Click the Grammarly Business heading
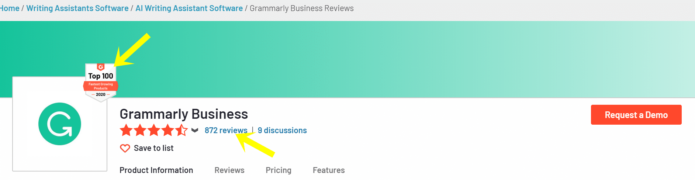This screenshot has width=695, height=180. pos(184,114)
